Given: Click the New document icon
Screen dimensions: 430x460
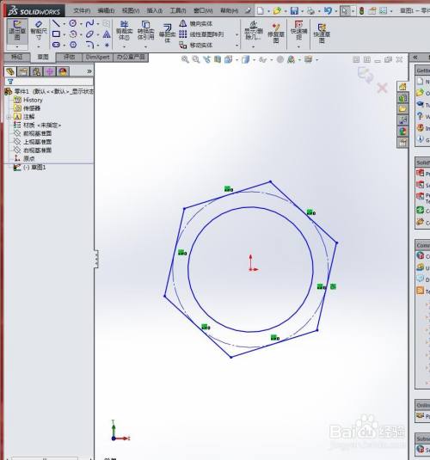Looking at the screenshot, I should click(x=261, y=11).
